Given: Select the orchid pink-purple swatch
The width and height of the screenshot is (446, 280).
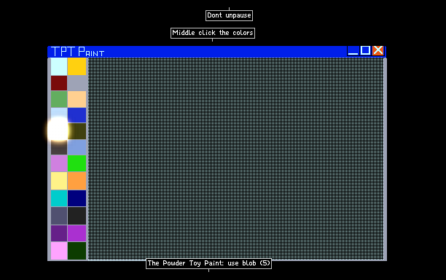Looking at the screenshot, I should (x=59, y=163).
